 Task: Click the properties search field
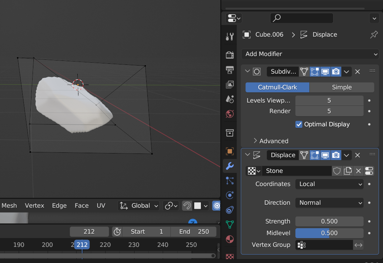pos(302,18)
